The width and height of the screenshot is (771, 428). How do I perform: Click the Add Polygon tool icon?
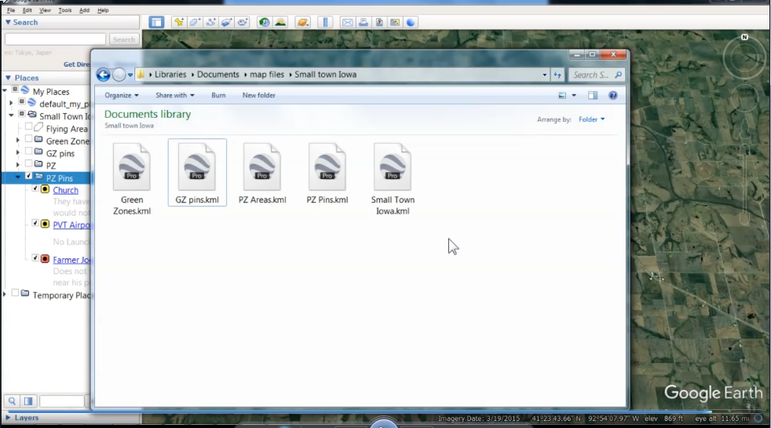(x=195, y=22)
